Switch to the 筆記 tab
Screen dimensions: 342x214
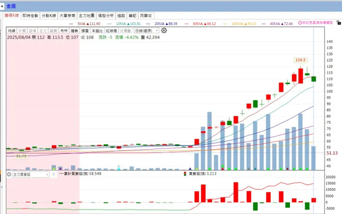click(x=132, y=16)
